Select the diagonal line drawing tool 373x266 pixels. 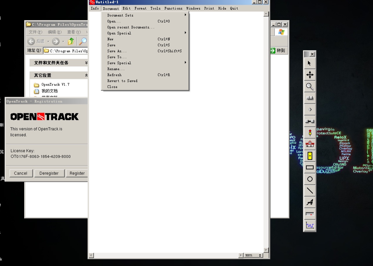coord(310,190)
